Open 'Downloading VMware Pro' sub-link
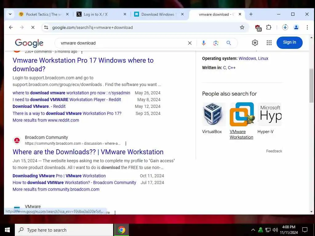 59,176
